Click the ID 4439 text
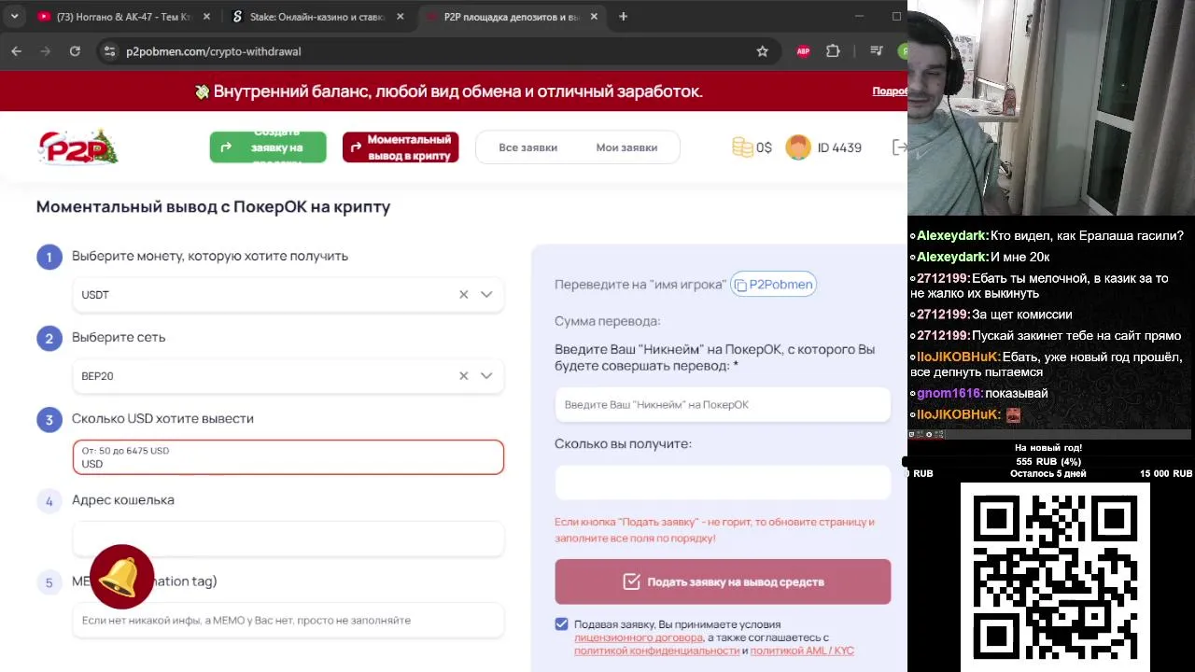The height and width of the screenshot is (672, 1195). coord(839,147)
